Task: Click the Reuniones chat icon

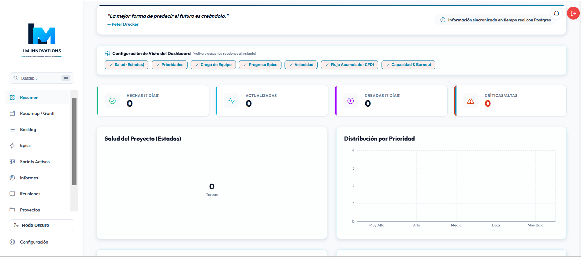Action: coord(12,194)
